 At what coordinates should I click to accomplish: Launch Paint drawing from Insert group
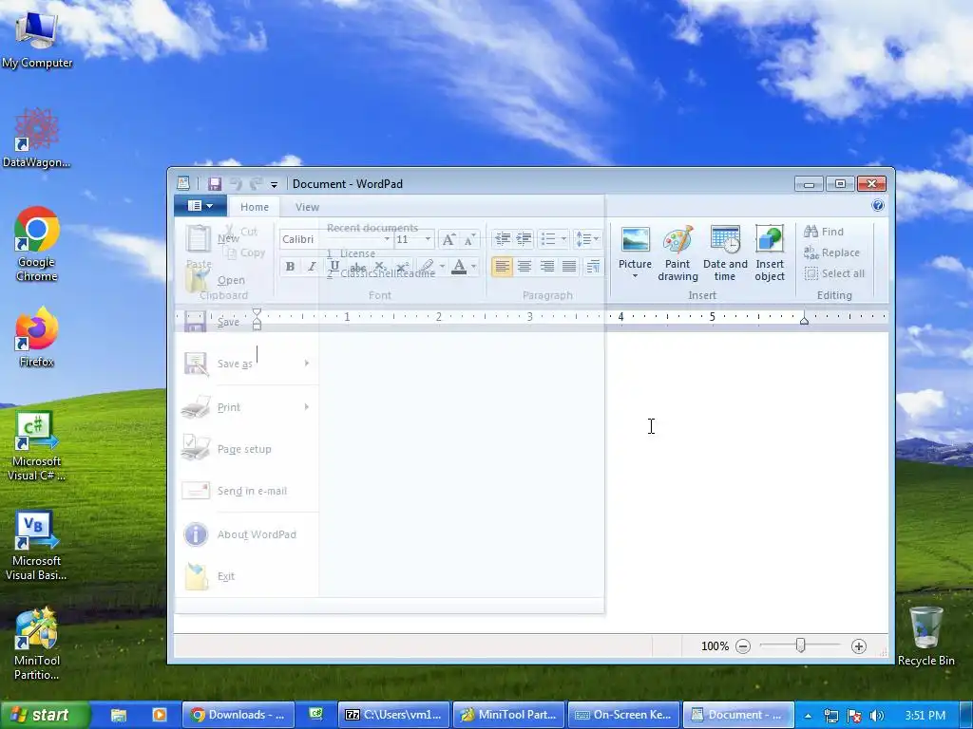pos(677,253)
